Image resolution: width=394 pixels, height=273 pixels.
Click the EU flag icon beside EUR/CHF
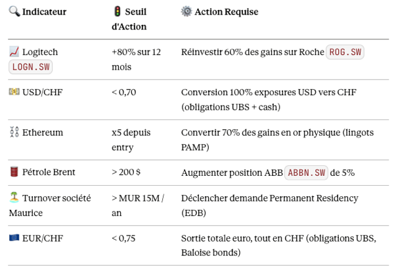[x=14, y=238]
